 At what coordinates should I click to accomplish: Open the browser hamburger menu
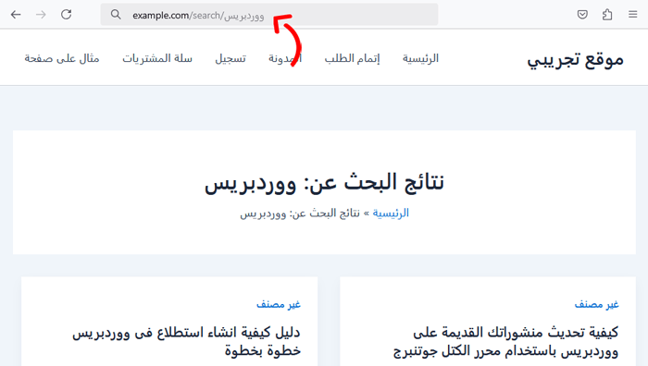coord(632,15)
